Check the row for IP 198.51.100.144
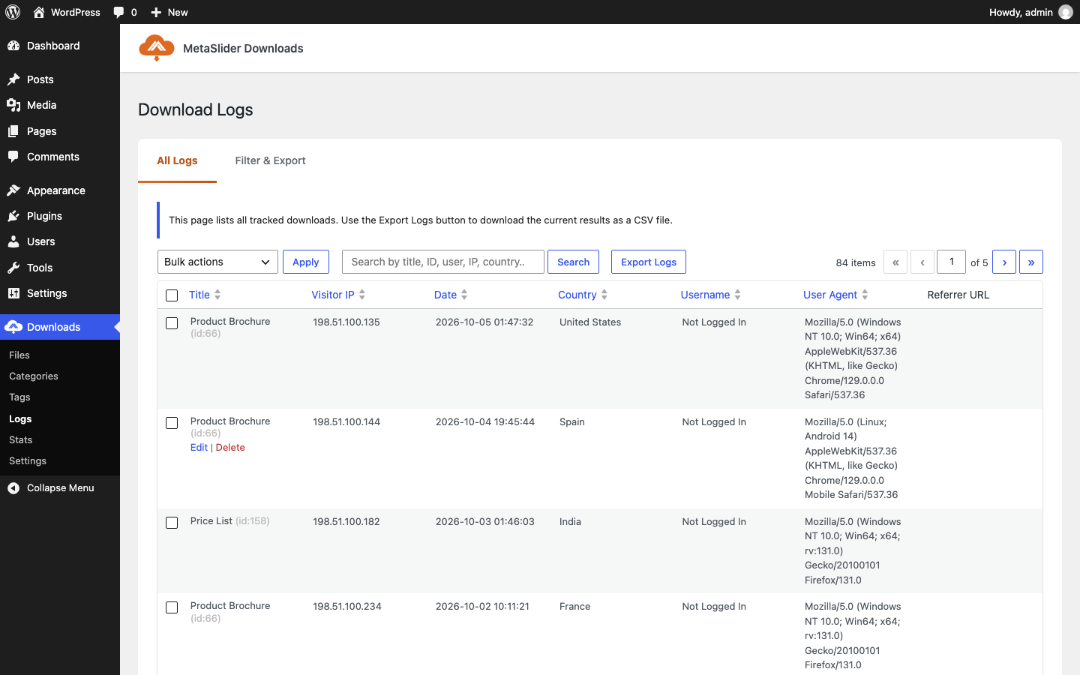Image resolution: width=1080 pixels, height=675 pixels. [172, 423]
